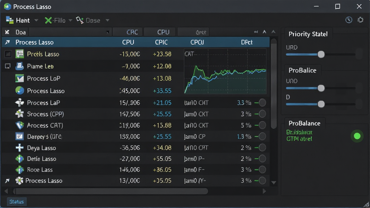Click pin icon in Process Lasso header row

[7, 42]
